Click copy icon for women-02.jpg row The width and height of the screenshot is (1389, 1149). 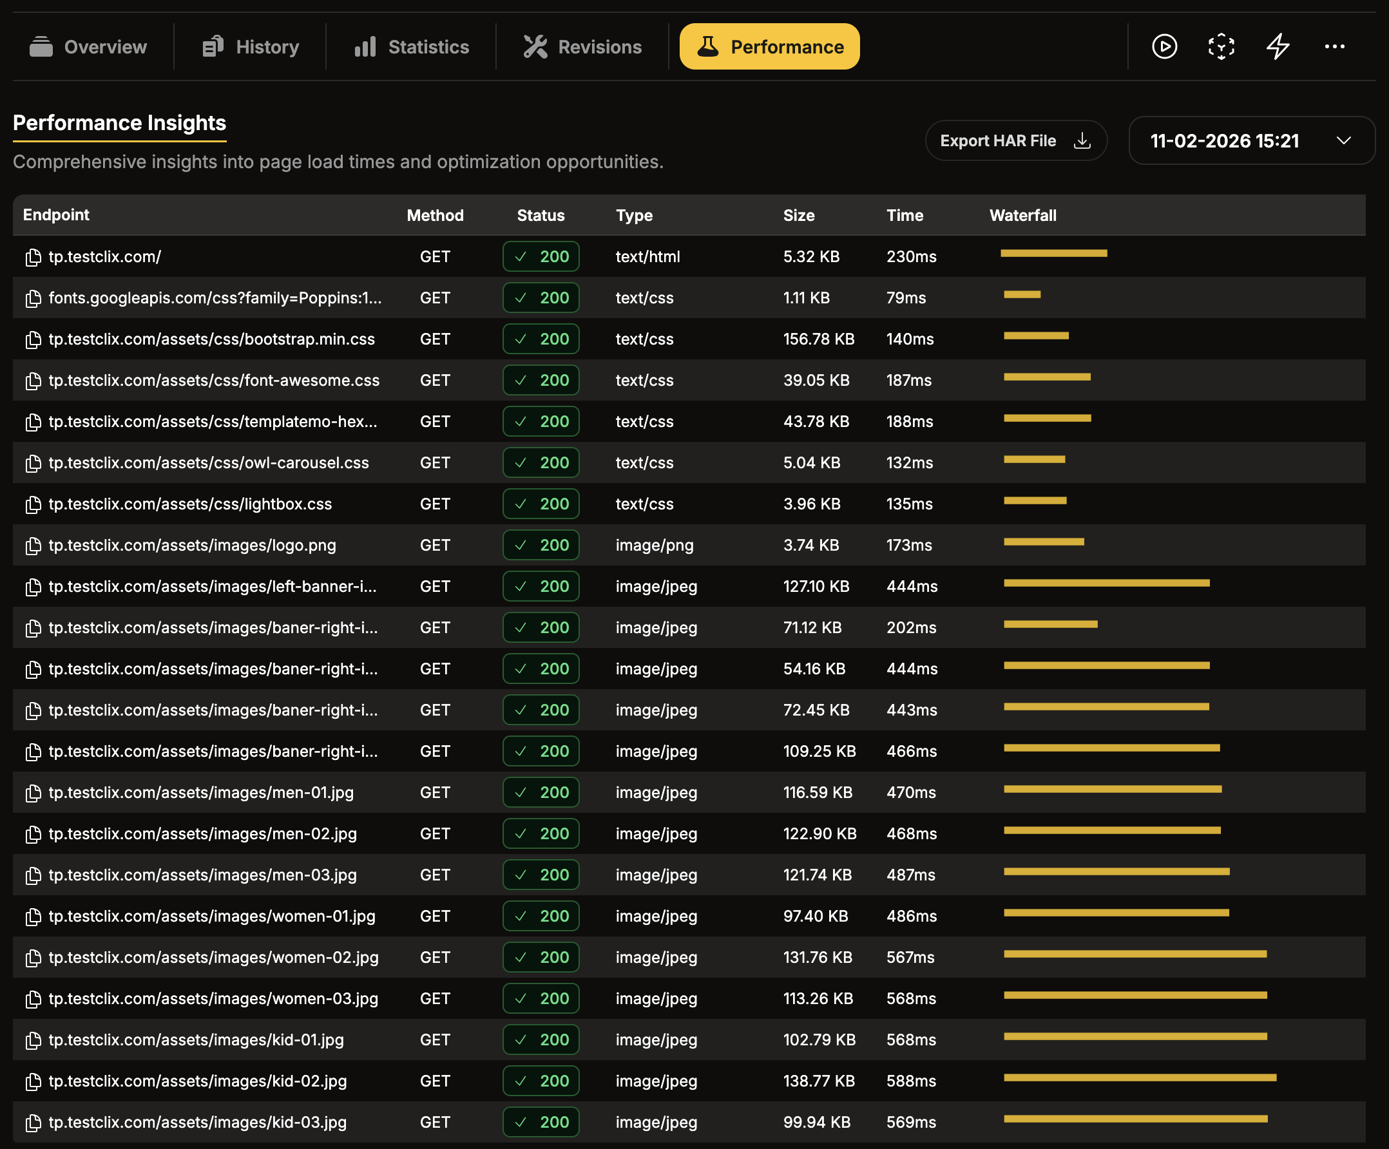pyautogui.click(x=33, y=957)
